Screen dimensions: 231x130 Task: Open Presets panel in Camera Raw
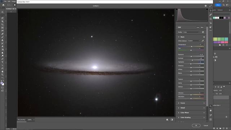click(210, 27)
